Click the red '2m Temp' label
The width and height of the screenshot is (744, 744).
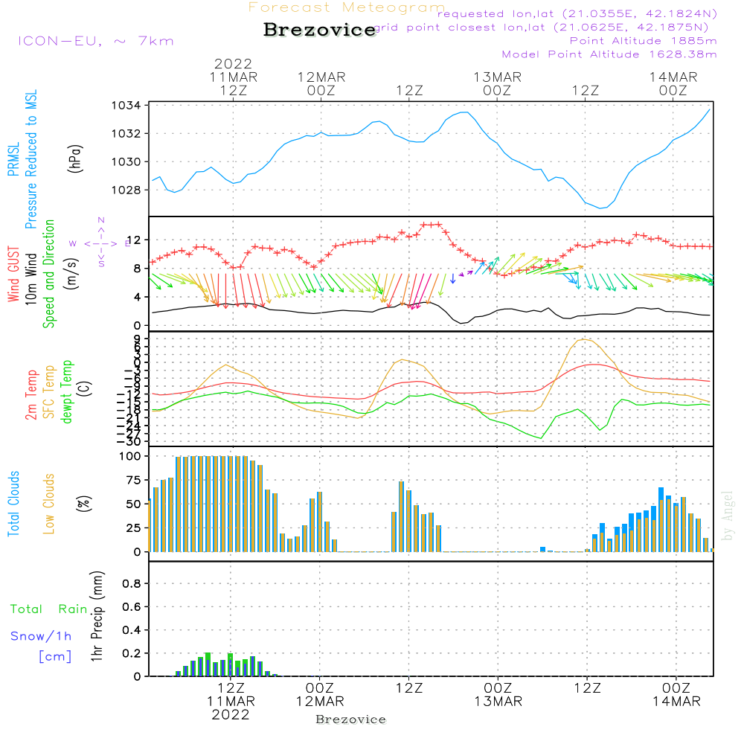point(31,395)
